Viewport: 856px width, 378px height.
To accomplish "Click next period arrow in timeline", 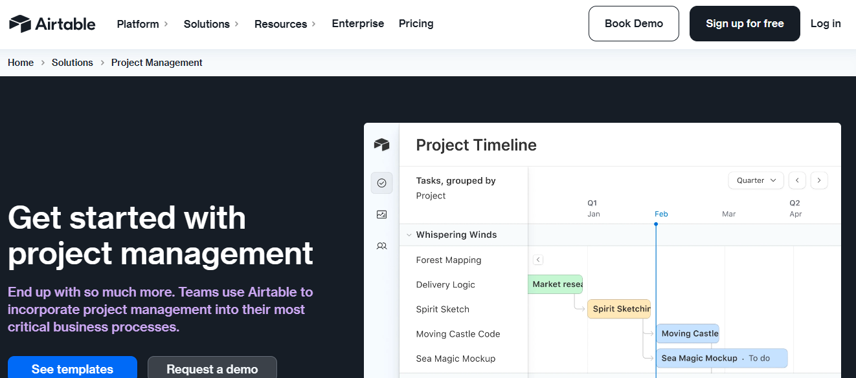I will (x=819, y=180).
